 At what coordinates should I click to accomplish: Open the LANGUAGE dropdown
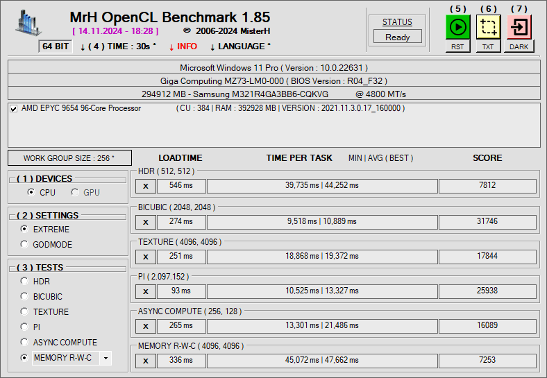pyautogui.click(x=240, y=46)
